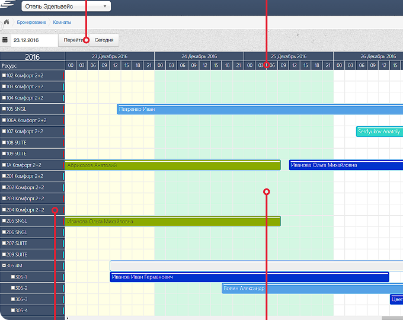
Task: Click the Перейти button
Action: [x=73, y=40]
